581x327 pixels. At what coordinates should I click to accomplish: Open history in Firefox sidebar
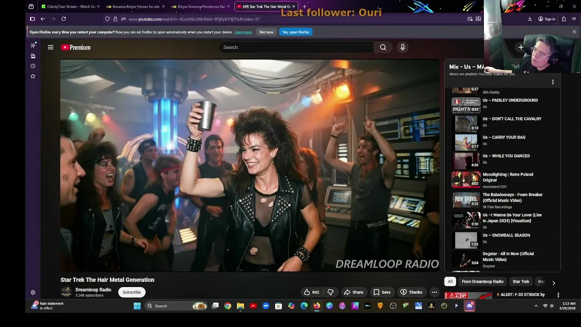(x=33, y=66)
